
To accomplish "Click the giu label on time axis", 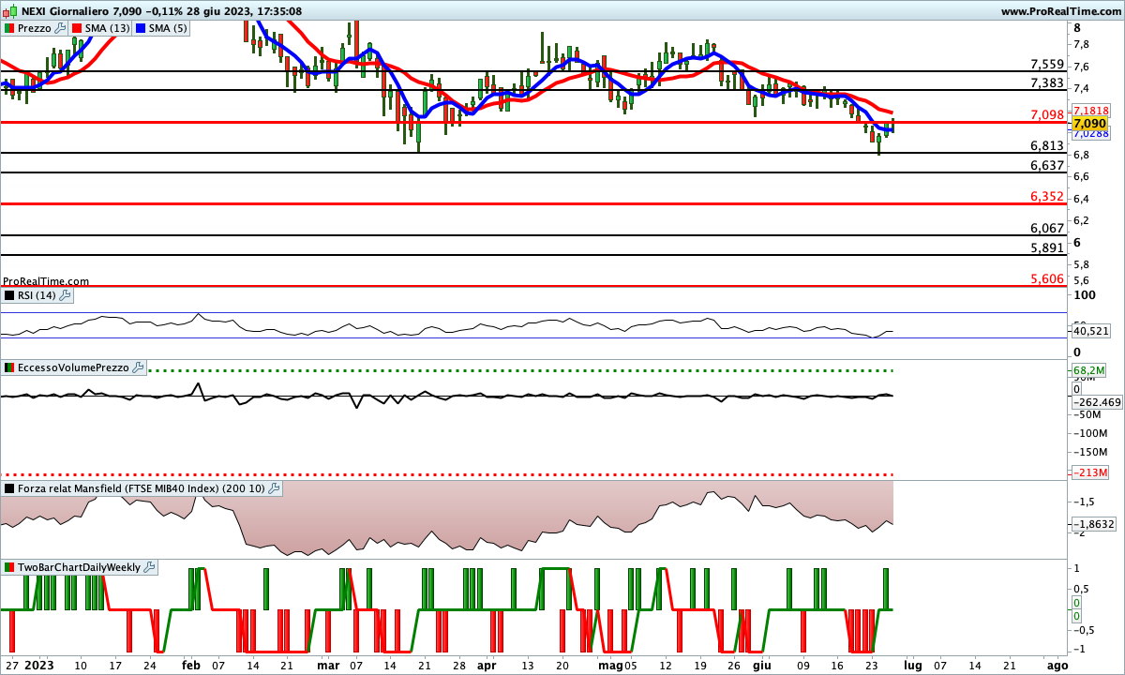I will pyautogui.click(x=762, y=665).
